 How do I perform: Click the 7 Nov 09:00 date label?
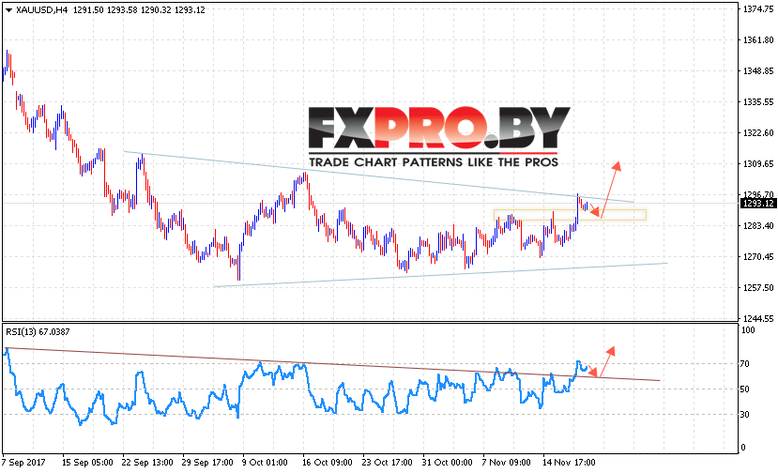tap(506, 463)
